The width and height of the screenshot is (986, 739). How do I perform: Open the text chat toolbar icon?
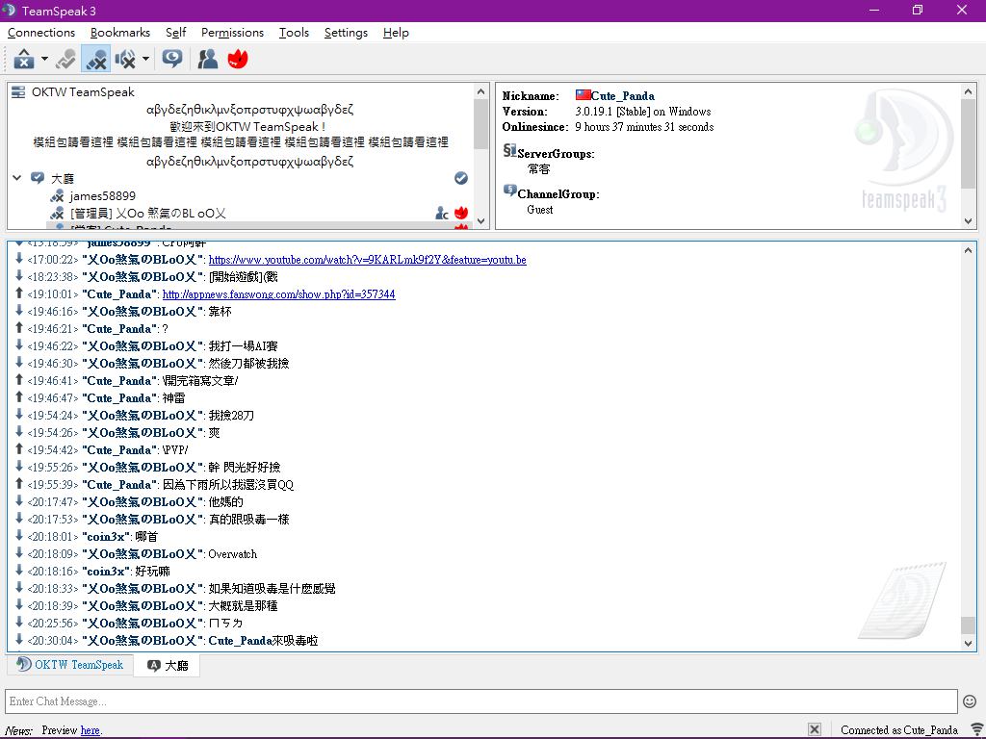172,59
